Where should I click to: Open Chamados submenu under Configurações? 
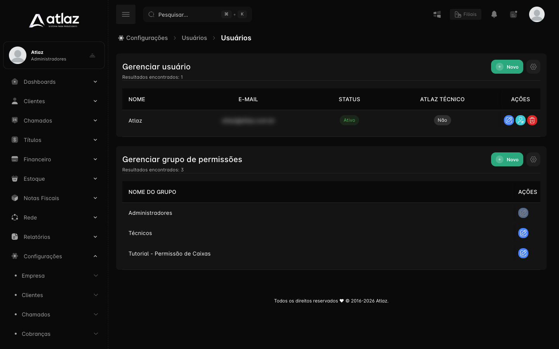tap(54, 314)
